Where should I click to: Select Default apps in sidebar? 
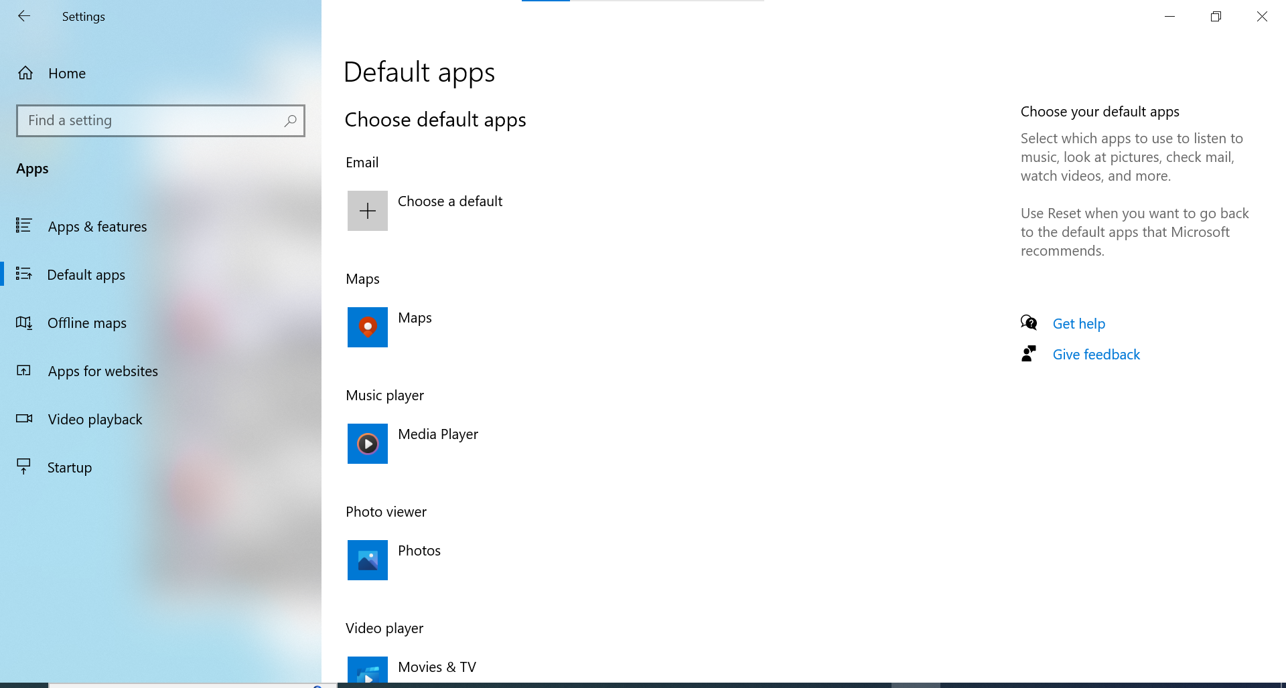pyautogui.click(x=86, y=275)
